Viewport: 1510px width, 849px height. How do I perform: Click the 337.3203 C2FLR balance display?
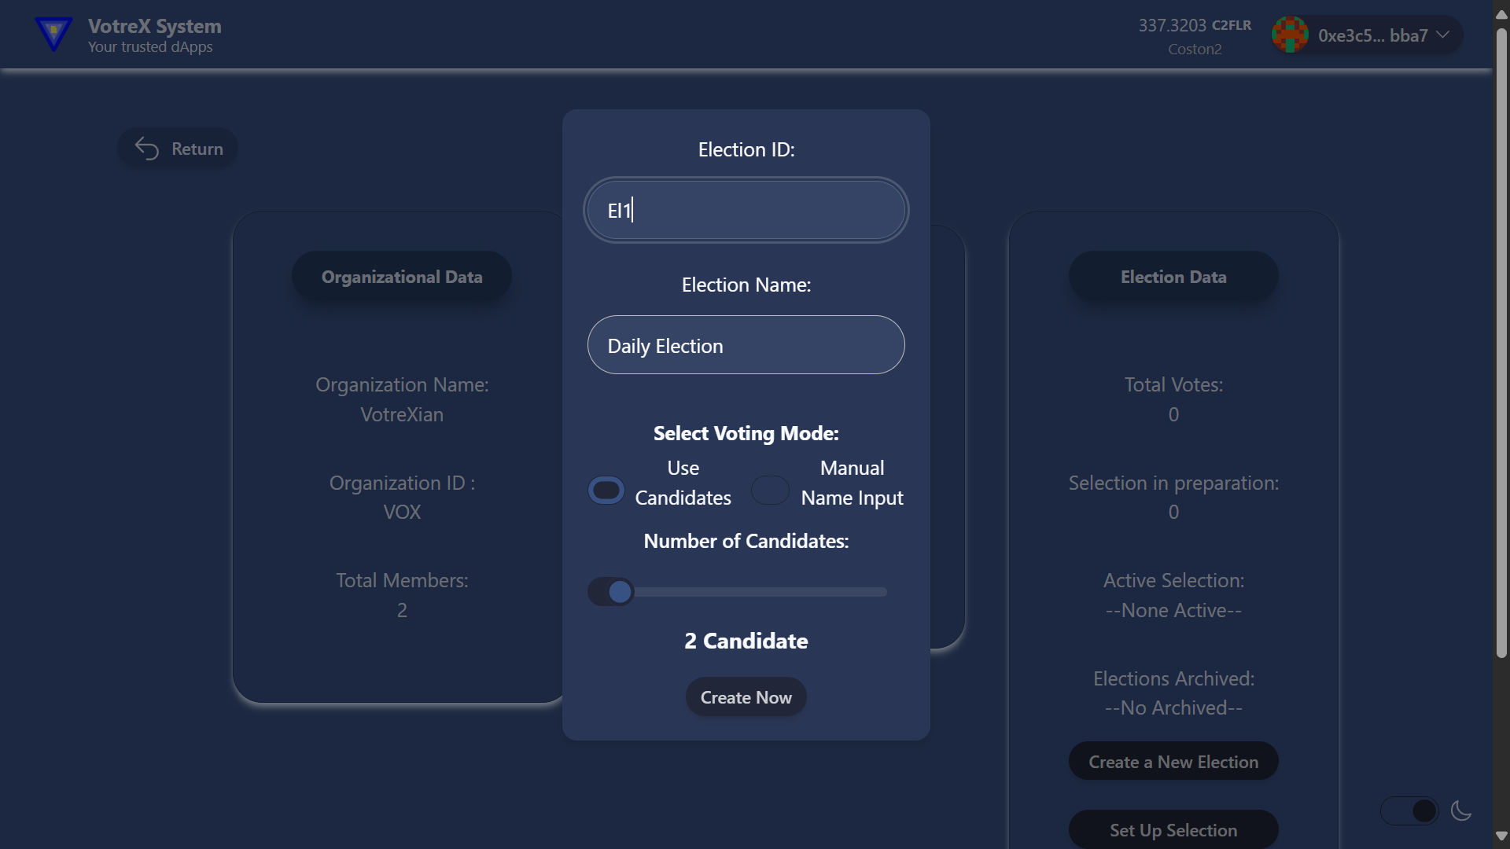click(1194, 25)
